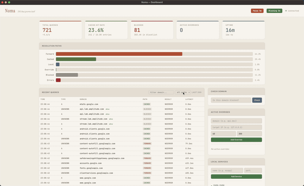304x186 pixels.
Task: Click the CACHED badge on mtalk.google.com row
Action: [147, 104]
